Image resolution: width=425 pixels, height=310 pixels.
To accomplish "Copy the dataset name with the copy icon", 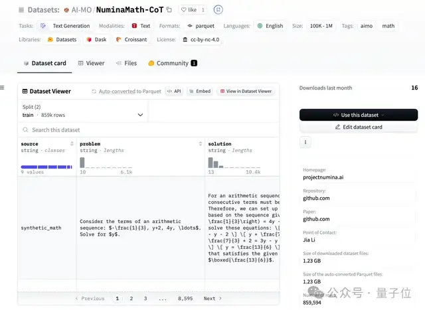I will 169,10.
